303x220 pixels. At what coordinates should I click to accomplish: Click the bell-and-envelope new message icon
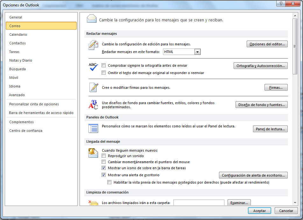93,153
